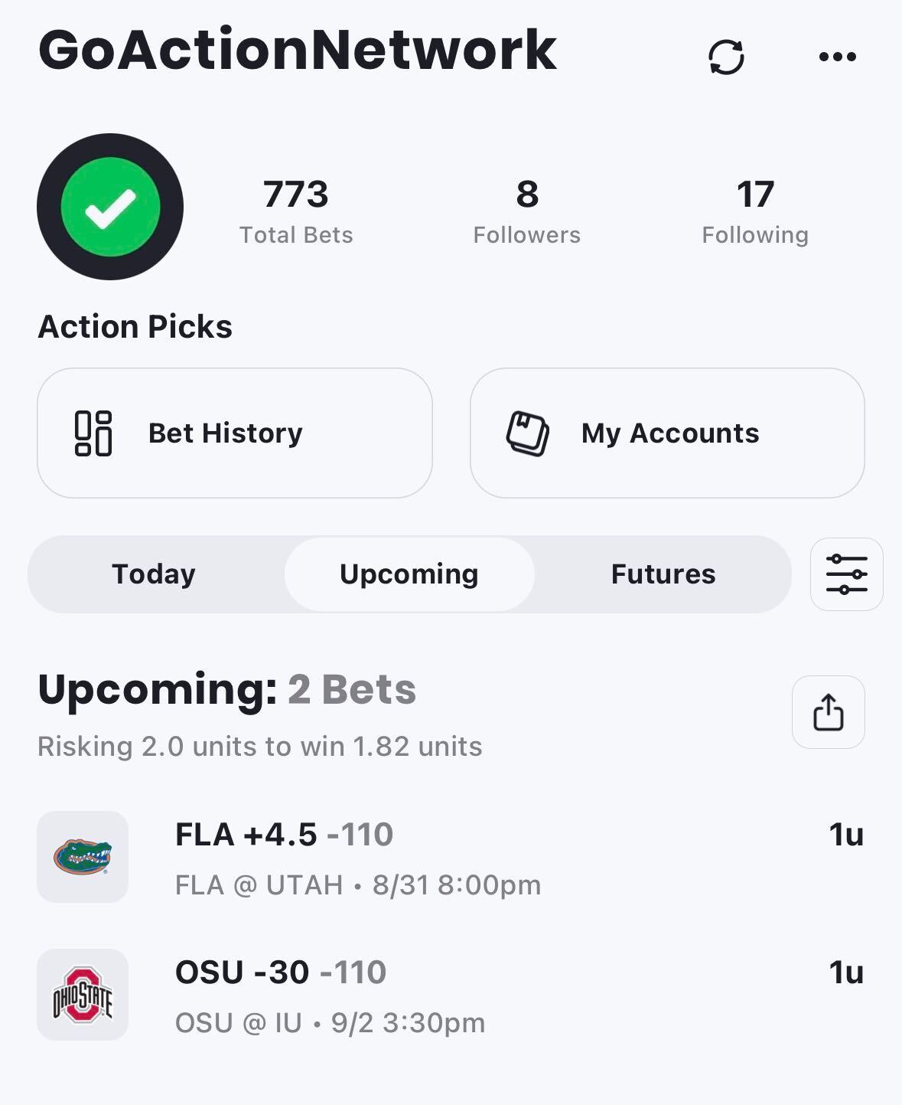902x1105 pixels.
Task: Share upcoming bets via share icon
Action: pyautogui.click(x=828, y=712)
